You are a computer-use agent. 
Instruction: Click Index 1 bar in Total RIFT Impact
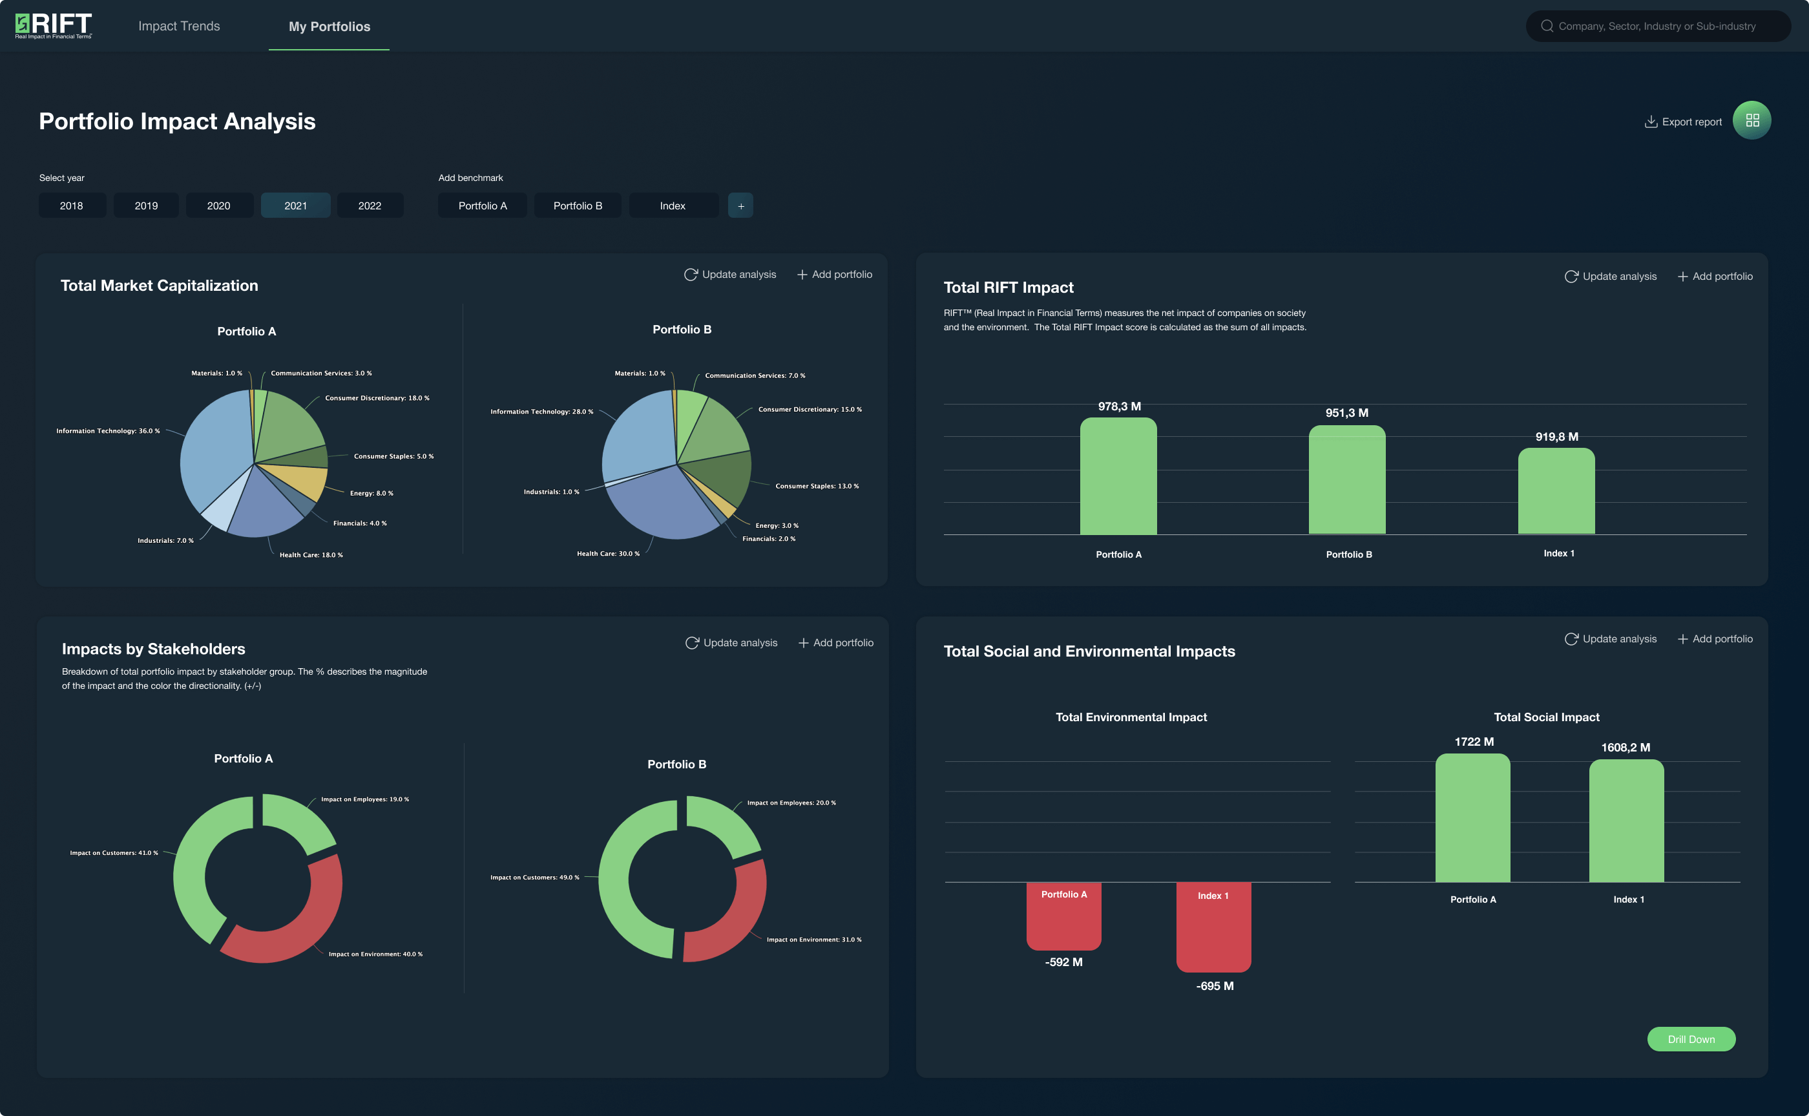(x=1556, y=491)
